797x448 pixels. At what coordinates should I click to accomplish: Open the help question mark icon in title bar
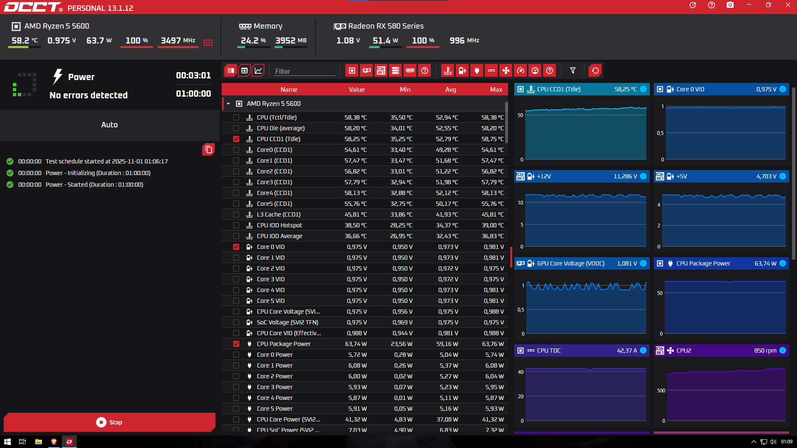point(711,5)
